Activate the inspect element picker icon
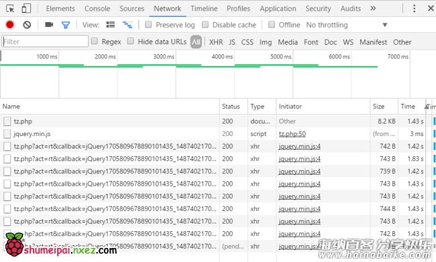The height and width of the screenshot is (262, 436). tap(10, 9)
